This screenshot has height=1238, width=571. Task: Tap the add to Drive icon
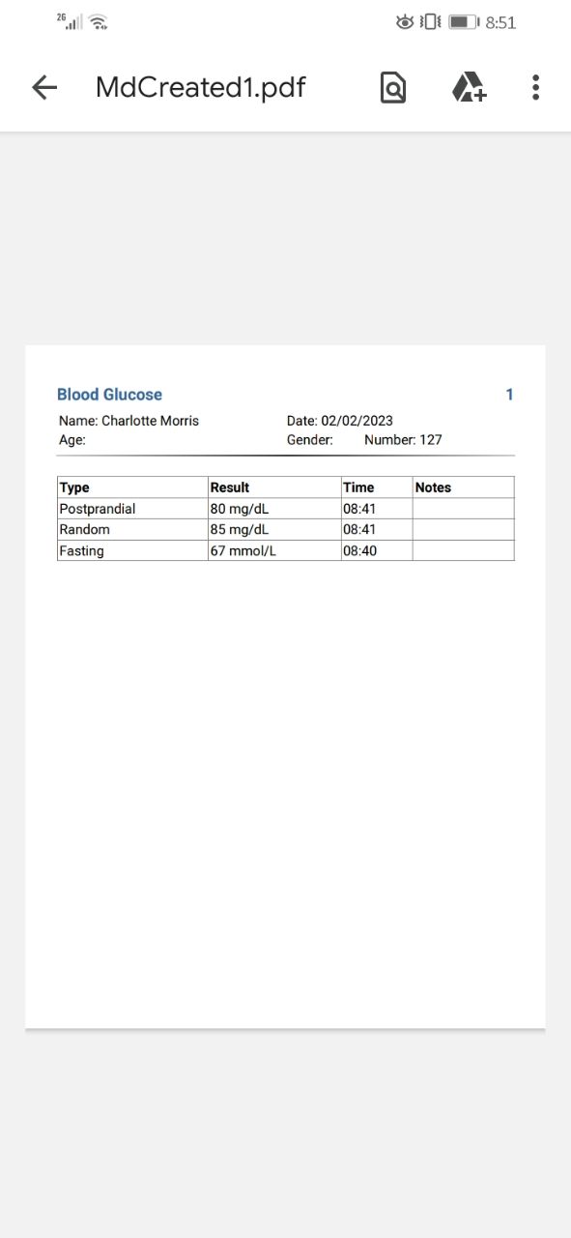469,88
